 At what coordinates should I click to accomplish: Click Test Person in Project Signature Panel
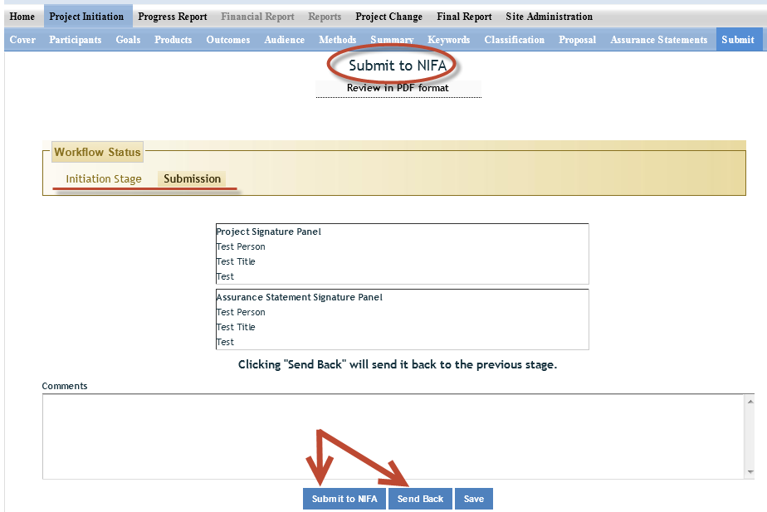(241, 247)
